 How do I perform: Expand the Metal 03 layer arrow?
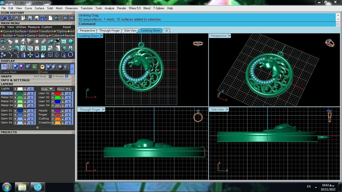(x=15, y=101)
